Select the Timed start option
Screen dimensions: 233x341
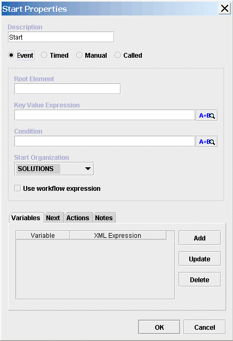(44, 55)
